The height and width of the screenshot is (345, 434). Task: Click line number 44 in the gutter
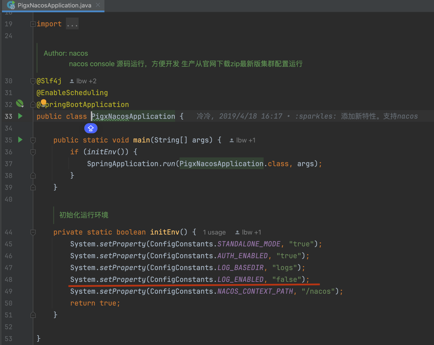[x=8, y=232]
